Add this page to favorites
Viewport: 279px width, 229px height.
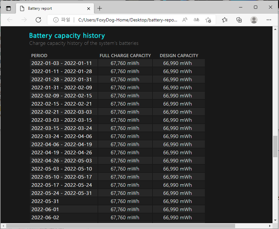click(x=208, y=20)
